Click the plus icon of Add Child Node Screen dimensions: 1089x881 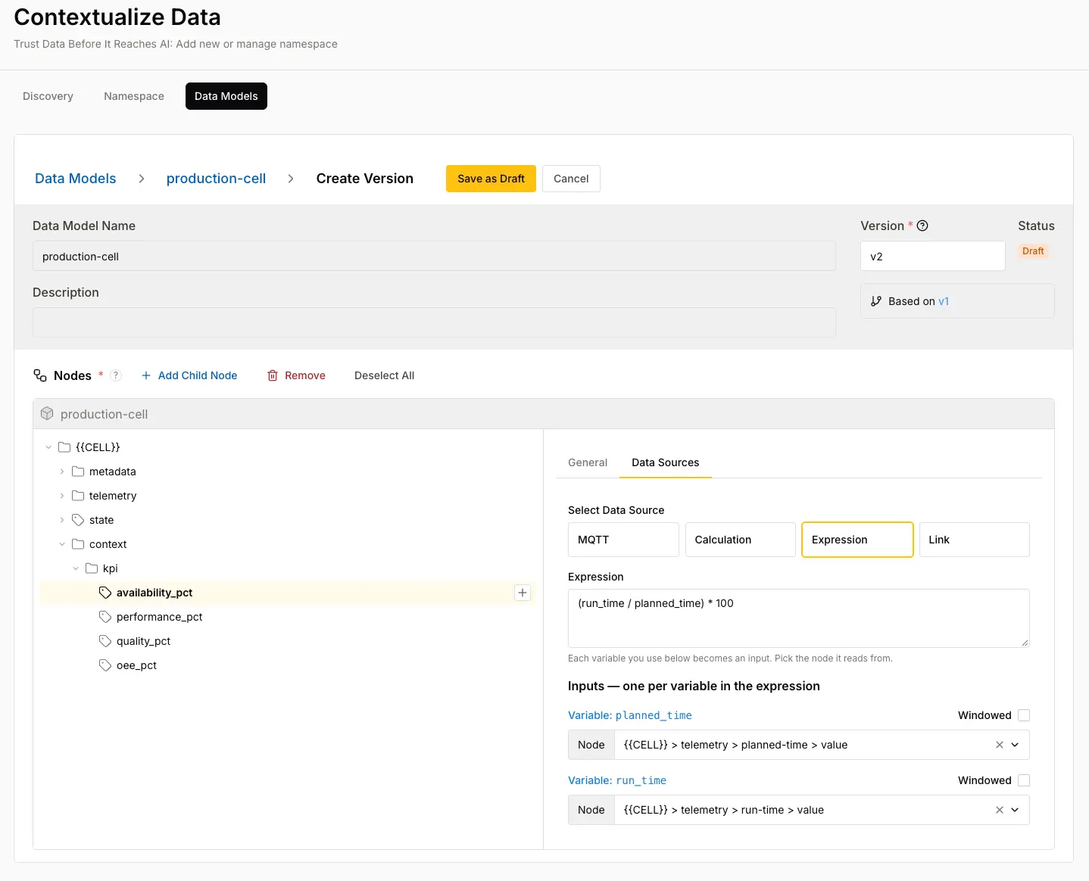tap(146, 375)
